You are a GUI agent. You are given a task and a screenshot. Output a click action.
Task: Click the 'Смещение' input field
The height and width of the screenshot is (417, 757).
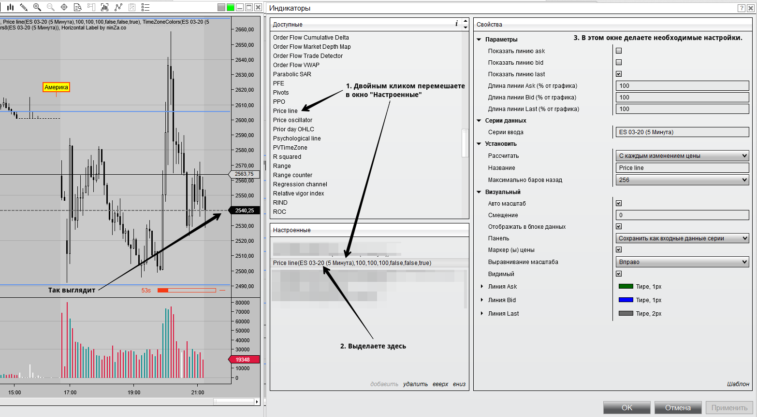click(x=683, y=215)
